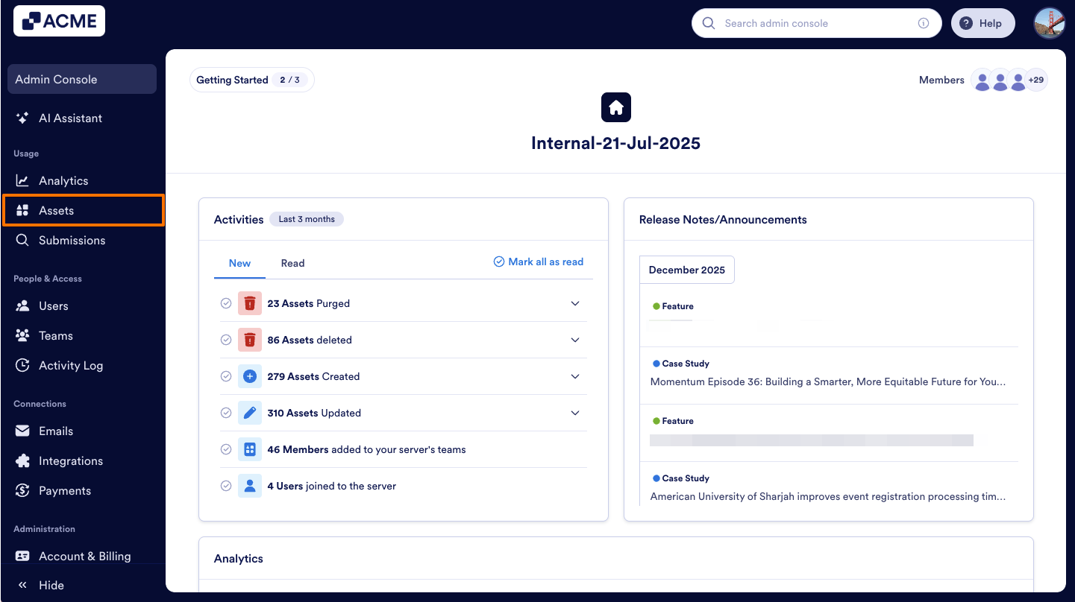Viewport: 1075px width, 602px height.
Task: Open the Payments section icon
Action: click(x=22, y=490)
